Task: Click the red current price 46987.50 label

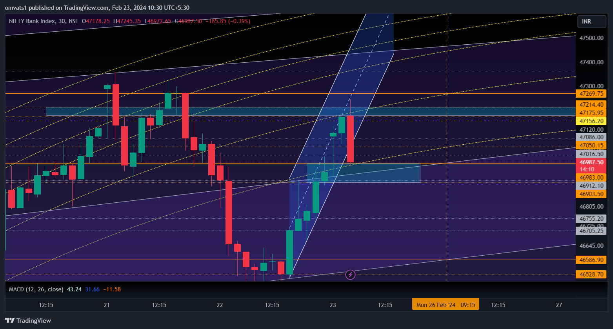Action: click(x=591, y=165)
